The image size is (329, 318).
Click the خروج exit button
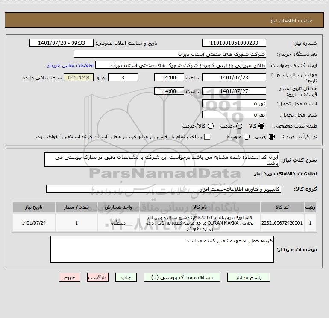(x=70, y=277)
